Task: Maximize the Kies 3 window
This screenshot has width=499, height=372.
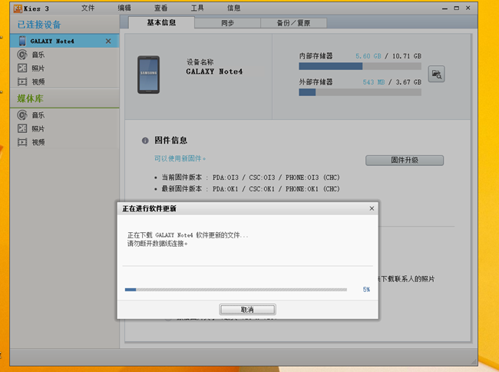Action: pos(456,8)
